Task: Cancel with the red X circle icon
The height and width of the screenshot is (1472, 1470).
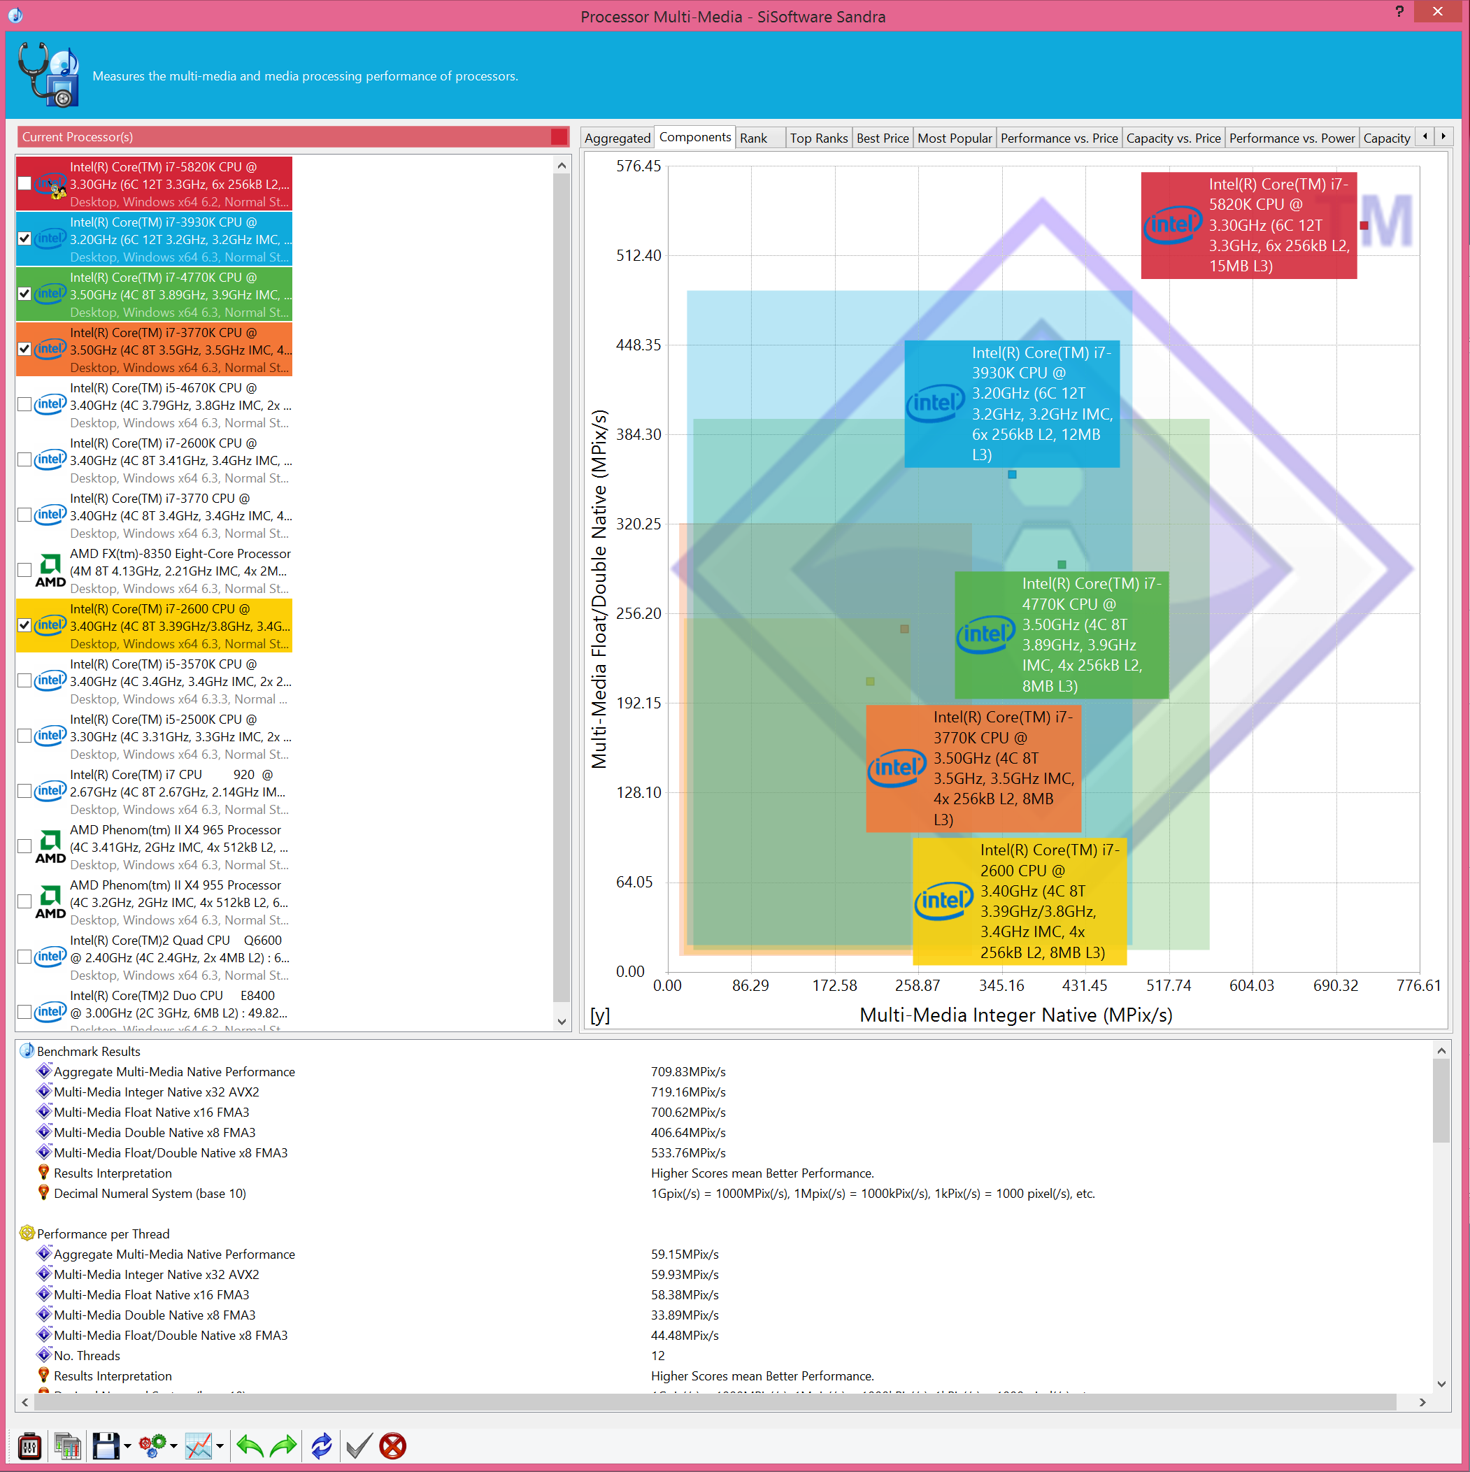Action: [392, 1445]
